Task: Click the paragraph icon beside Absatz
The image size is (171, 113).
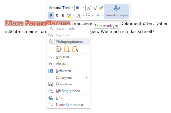Action: click(x=51, y=64)
